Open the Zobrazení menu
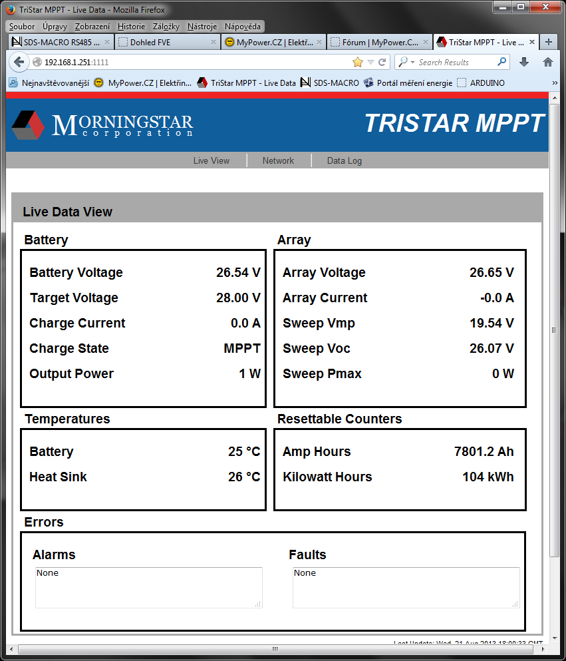The image size is (566, 661). pyautogui.click(x=92, y=27)
